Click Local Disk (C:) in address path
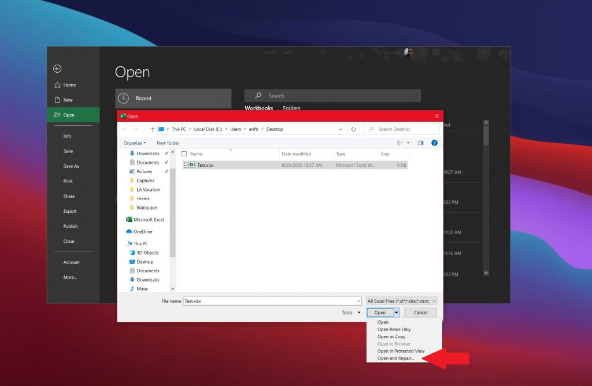This screenshot has width=592, height=386. (208, 129)
